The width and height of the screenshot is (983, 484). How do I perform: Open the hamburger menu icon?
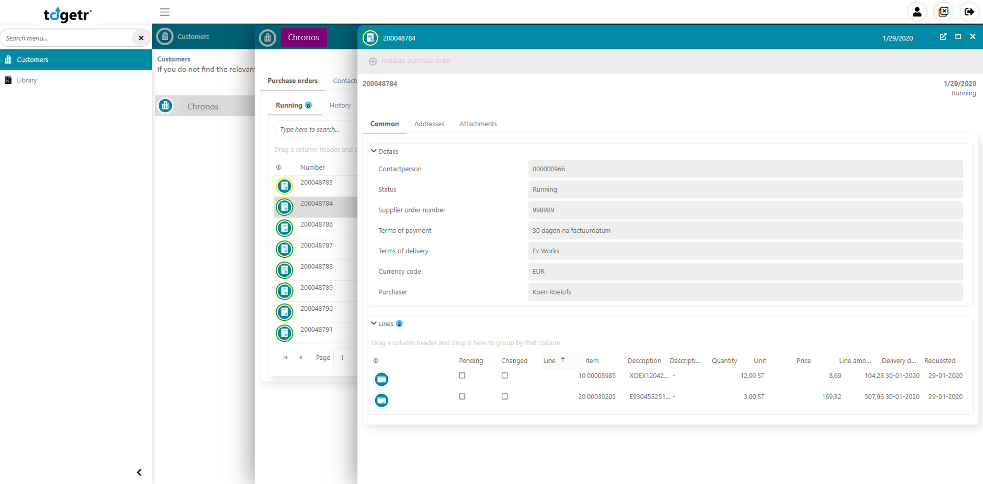(x=165, y=12)
